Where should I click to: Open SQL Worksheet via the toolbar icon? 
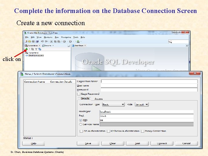pos(78,42)
